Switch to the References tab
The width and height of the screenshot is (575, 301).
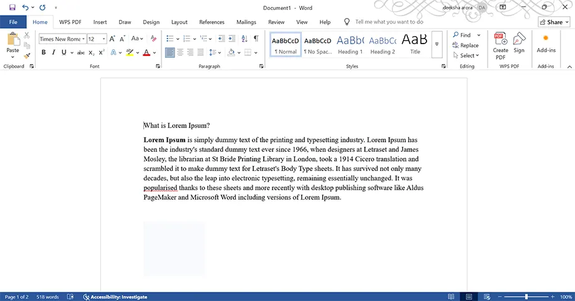tap(211, 22)
